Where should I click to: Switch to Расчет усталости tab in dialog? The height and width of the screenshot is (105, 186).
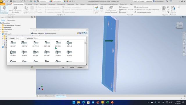click(x=51, y=34)
